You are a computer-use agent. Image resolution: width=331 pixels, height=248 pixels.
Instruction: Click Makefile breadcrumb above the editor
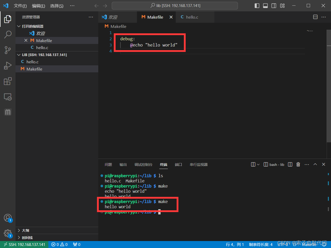(x=116, y=26)
